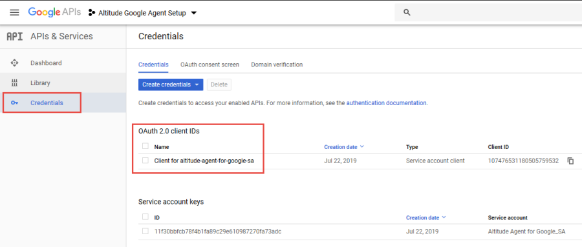Tick the service account key 11f30bbf checkbox
This screenshot has width=582, height=247.
click(x=145, y=231)
